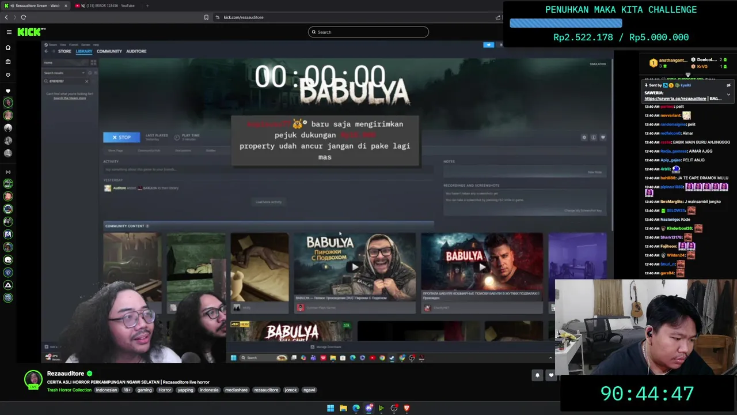Select the ngawi tag

[309, 390]
